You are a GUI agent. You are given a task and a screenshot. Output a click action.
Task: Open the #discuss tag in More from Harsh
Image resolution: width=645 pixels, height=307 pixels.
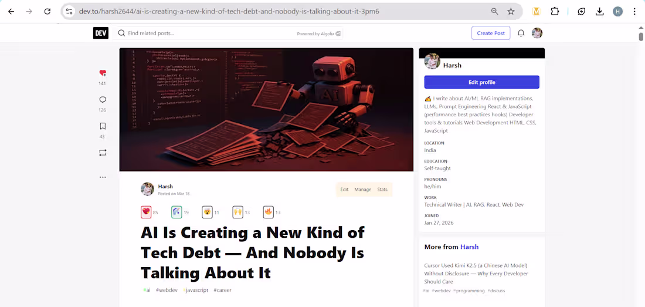[x=496, y=291]
